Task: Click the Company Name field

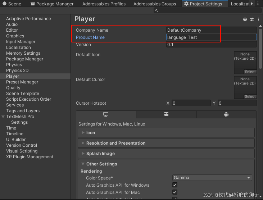Action: (211, 30)
